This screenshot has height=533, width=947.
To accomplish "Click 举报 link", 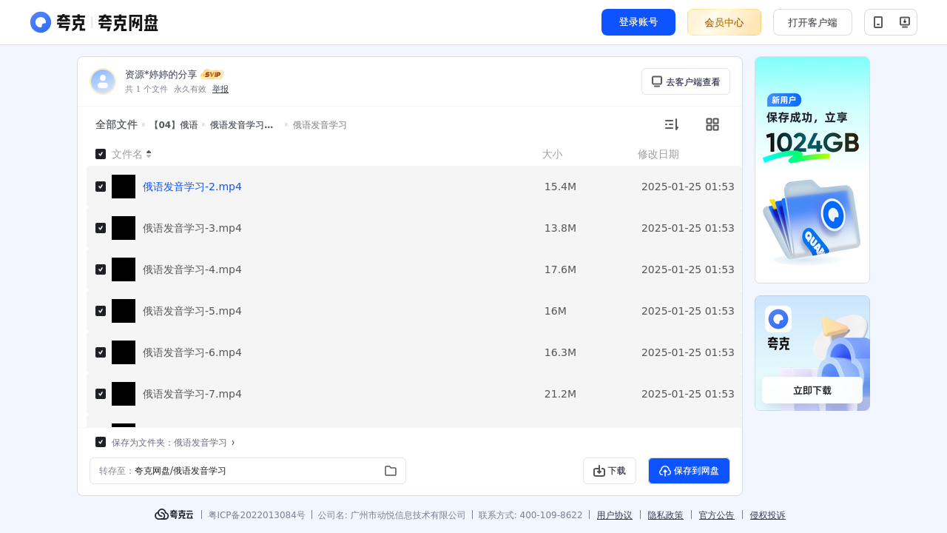I will [220, 89].
